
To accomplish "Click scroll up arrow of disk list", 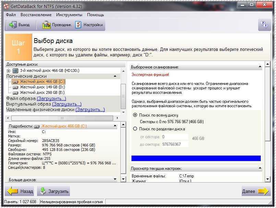I will coord(123,71).
